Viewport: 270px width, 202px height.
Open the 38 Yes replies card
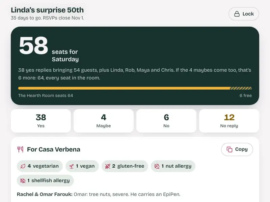coord(41,121)
